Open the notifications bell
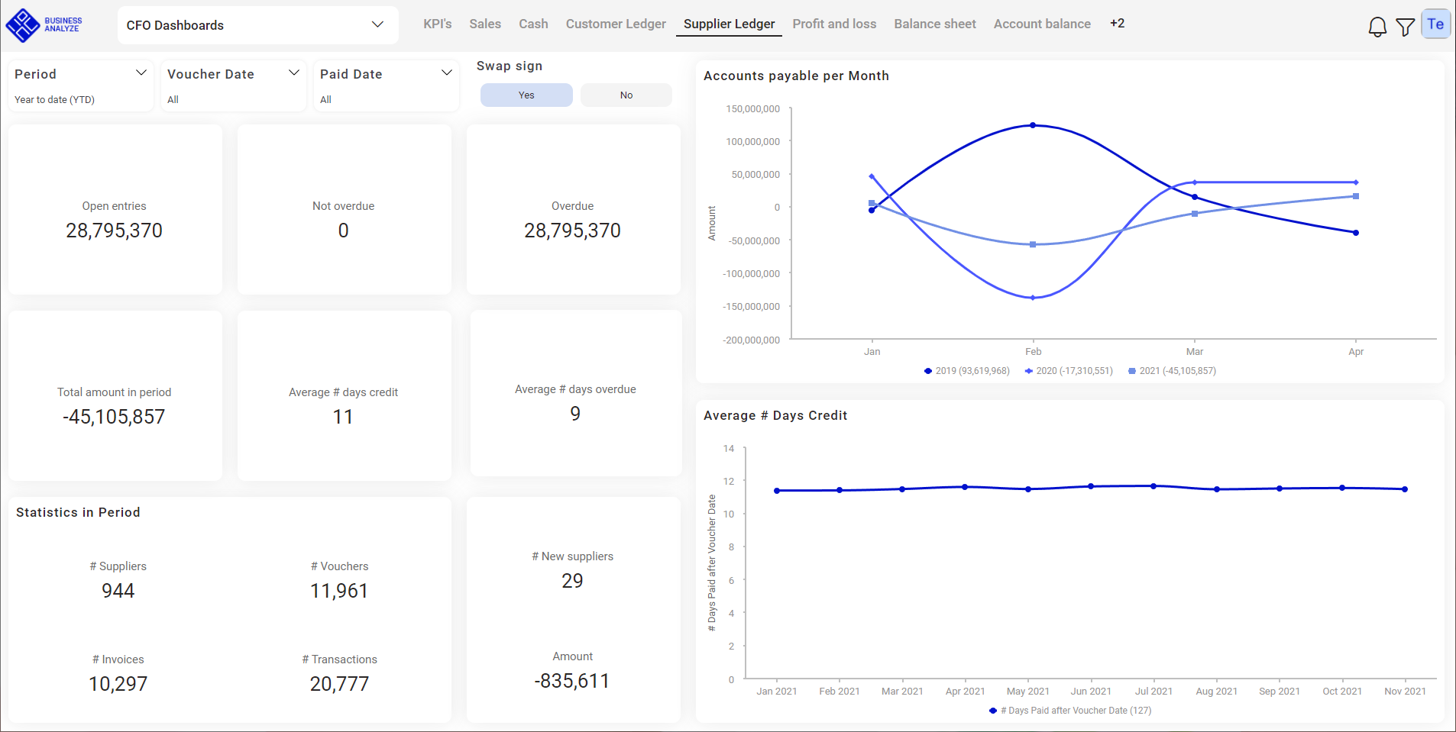The image size is (1456, 732). (1377, 25)
